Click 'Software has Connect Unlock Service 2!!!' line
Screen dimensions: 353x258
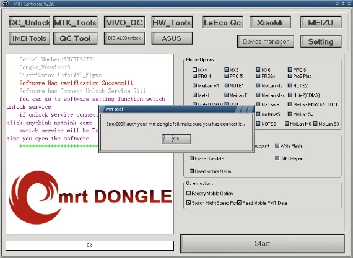(x=82, y=91)
